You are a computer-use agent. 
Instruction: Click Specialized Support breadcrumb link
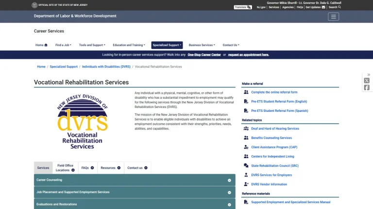pyautogui.click(x=64, y=67)
